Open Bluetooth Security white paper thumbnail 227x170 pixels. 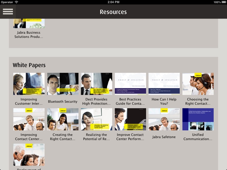click(x=63, y=84)
